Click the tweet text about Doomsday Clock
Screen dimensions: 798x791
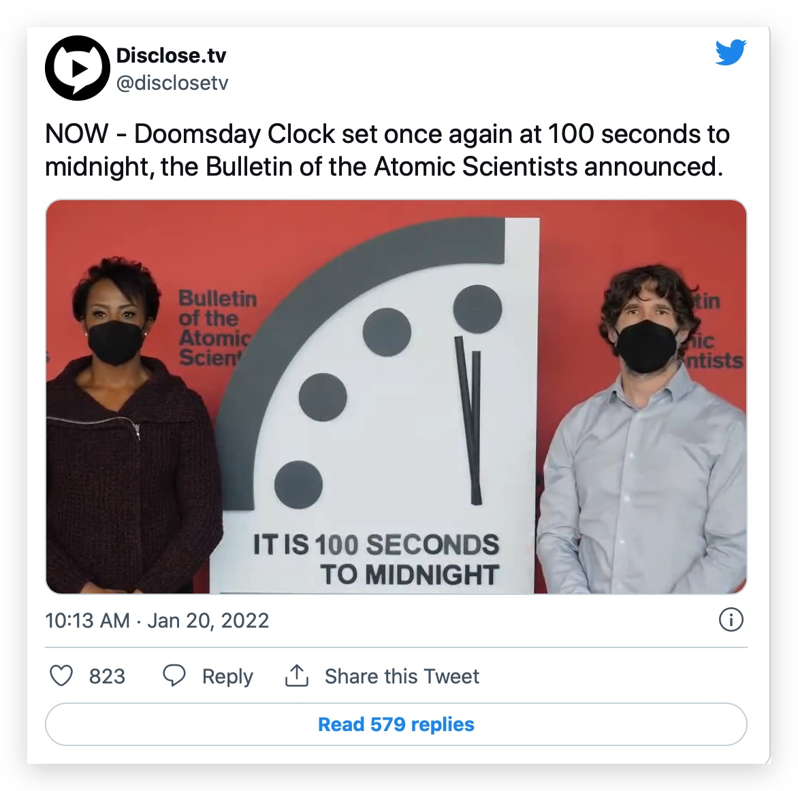pos(387,150)
